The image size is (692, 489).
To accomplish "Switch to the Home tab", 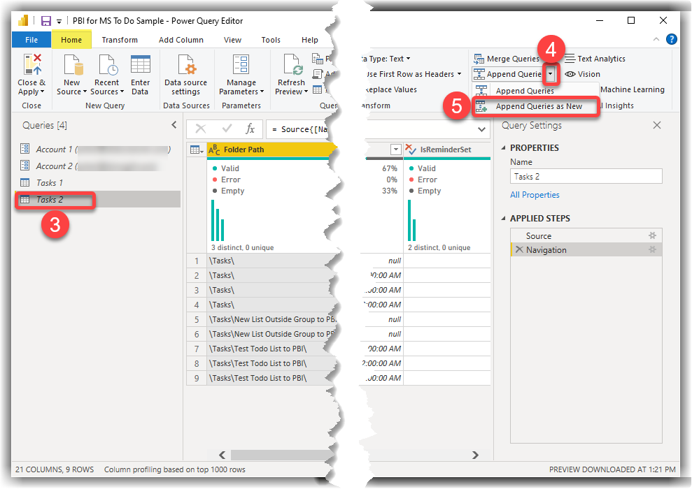I will click(71, 40).
